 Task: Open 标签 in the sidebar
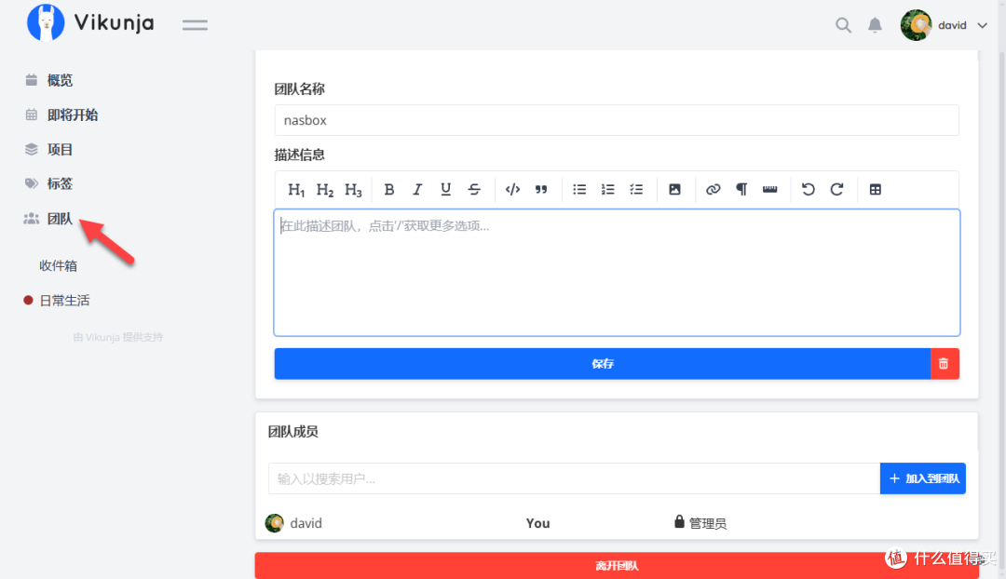coord(60,184)
